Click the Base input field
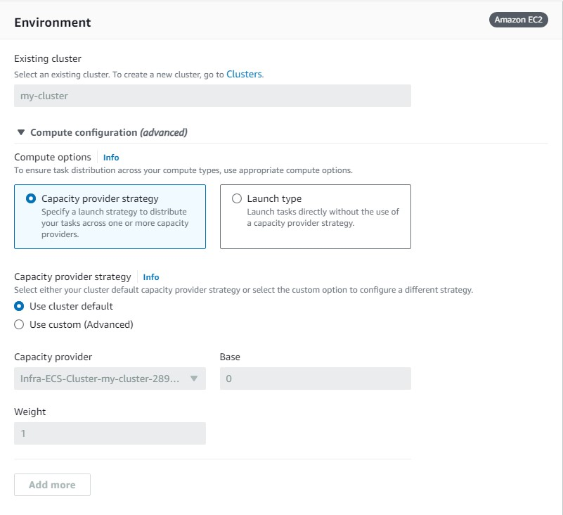 pos(316,379)
